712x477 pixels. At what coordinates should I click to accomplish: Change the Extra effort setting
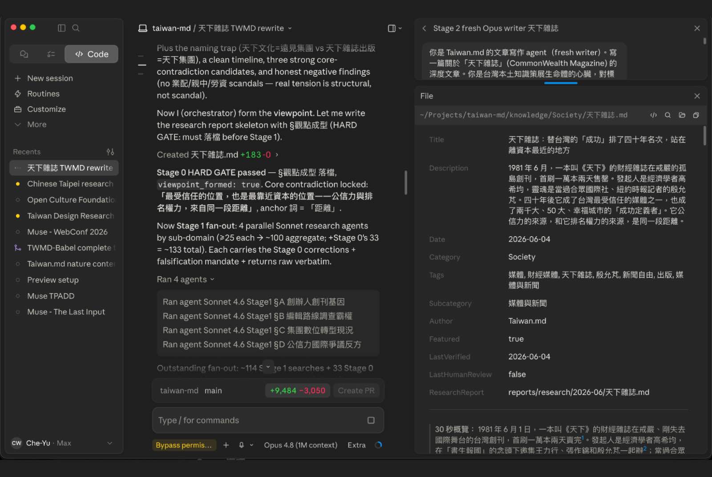point(356,445)
